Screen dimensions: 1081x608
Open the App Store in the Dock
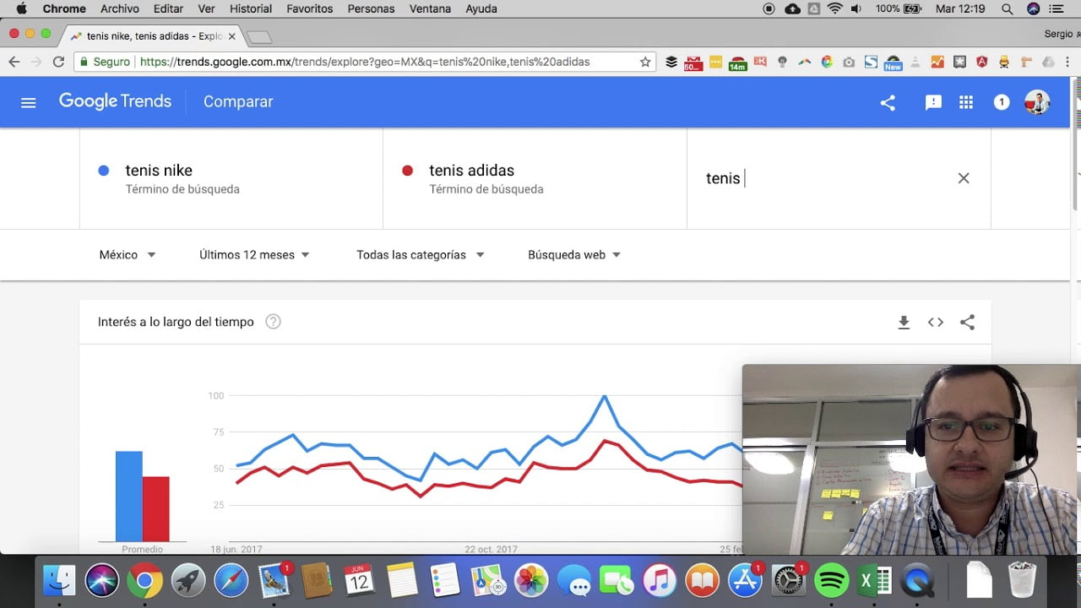(x=745, y=581)
